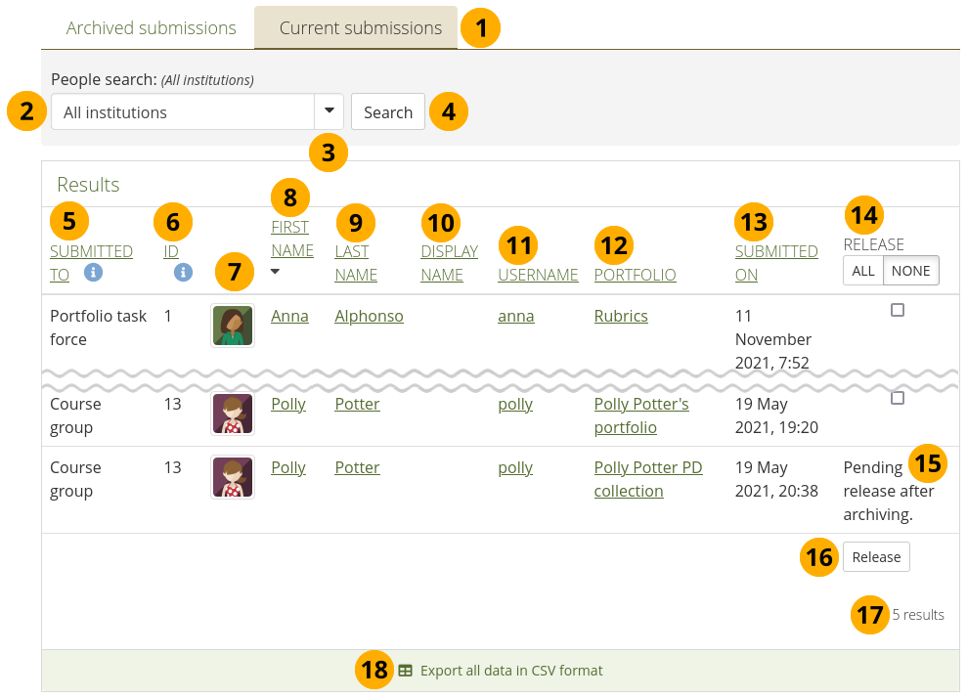Open the institutions dropdown arrow
This screenshot has height=698, width=967.
point(329,111)
